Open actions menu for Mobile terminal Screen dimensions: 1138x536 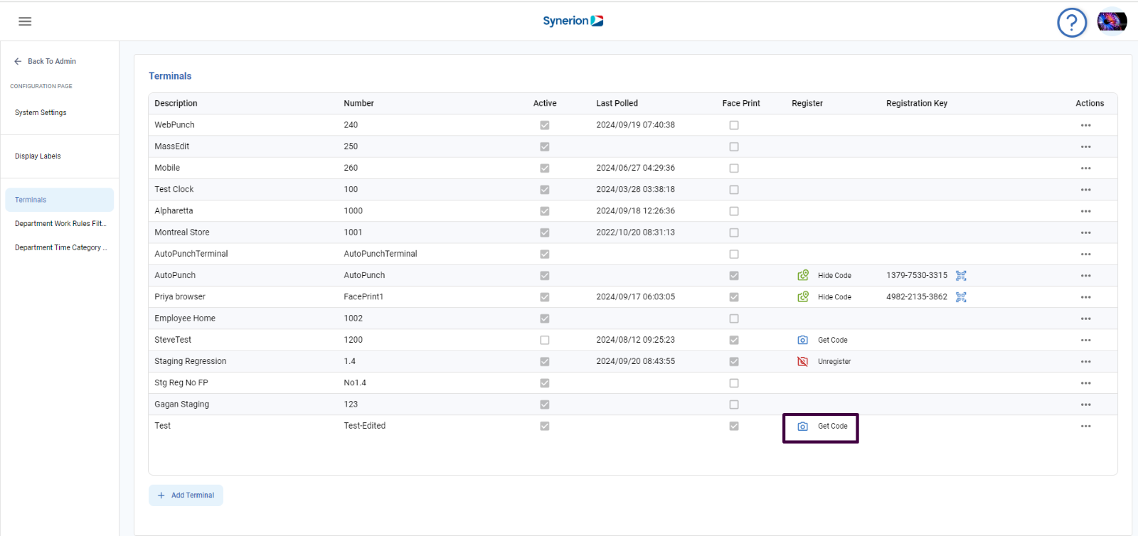pyautogui.click(x=1085, y=168)
